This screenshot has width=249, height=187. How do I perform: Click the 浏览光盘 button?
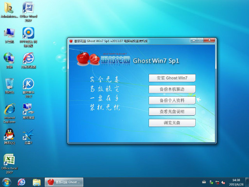[x=172, y=123]
